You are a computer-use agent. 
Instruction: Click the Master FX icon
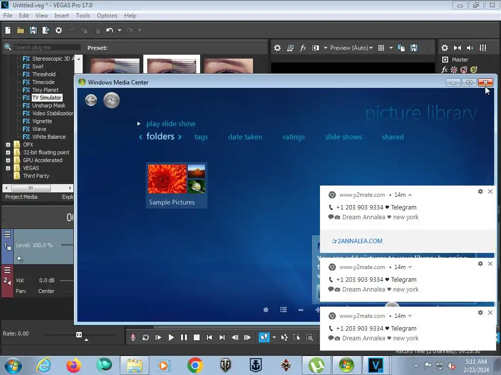[x=444, y=69]
